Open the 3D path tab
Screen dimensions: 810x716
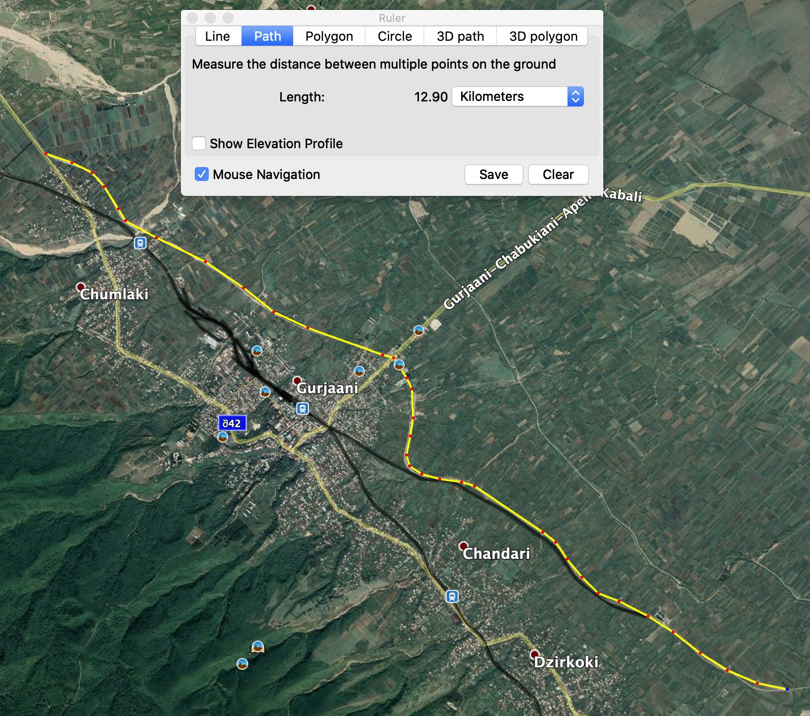[460, 36]
